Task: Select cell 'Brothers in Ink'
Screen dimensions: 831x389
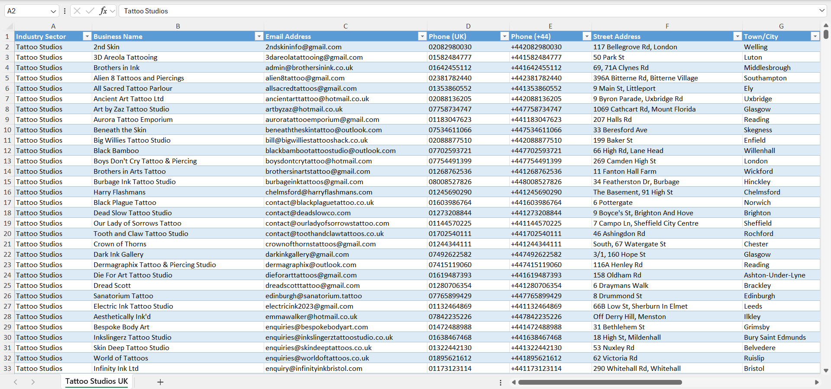Action: tap(178, 67)
